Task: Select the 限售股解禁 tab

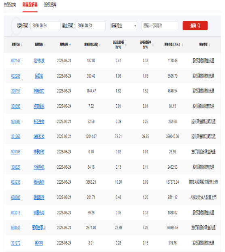Action: (30, 5)
